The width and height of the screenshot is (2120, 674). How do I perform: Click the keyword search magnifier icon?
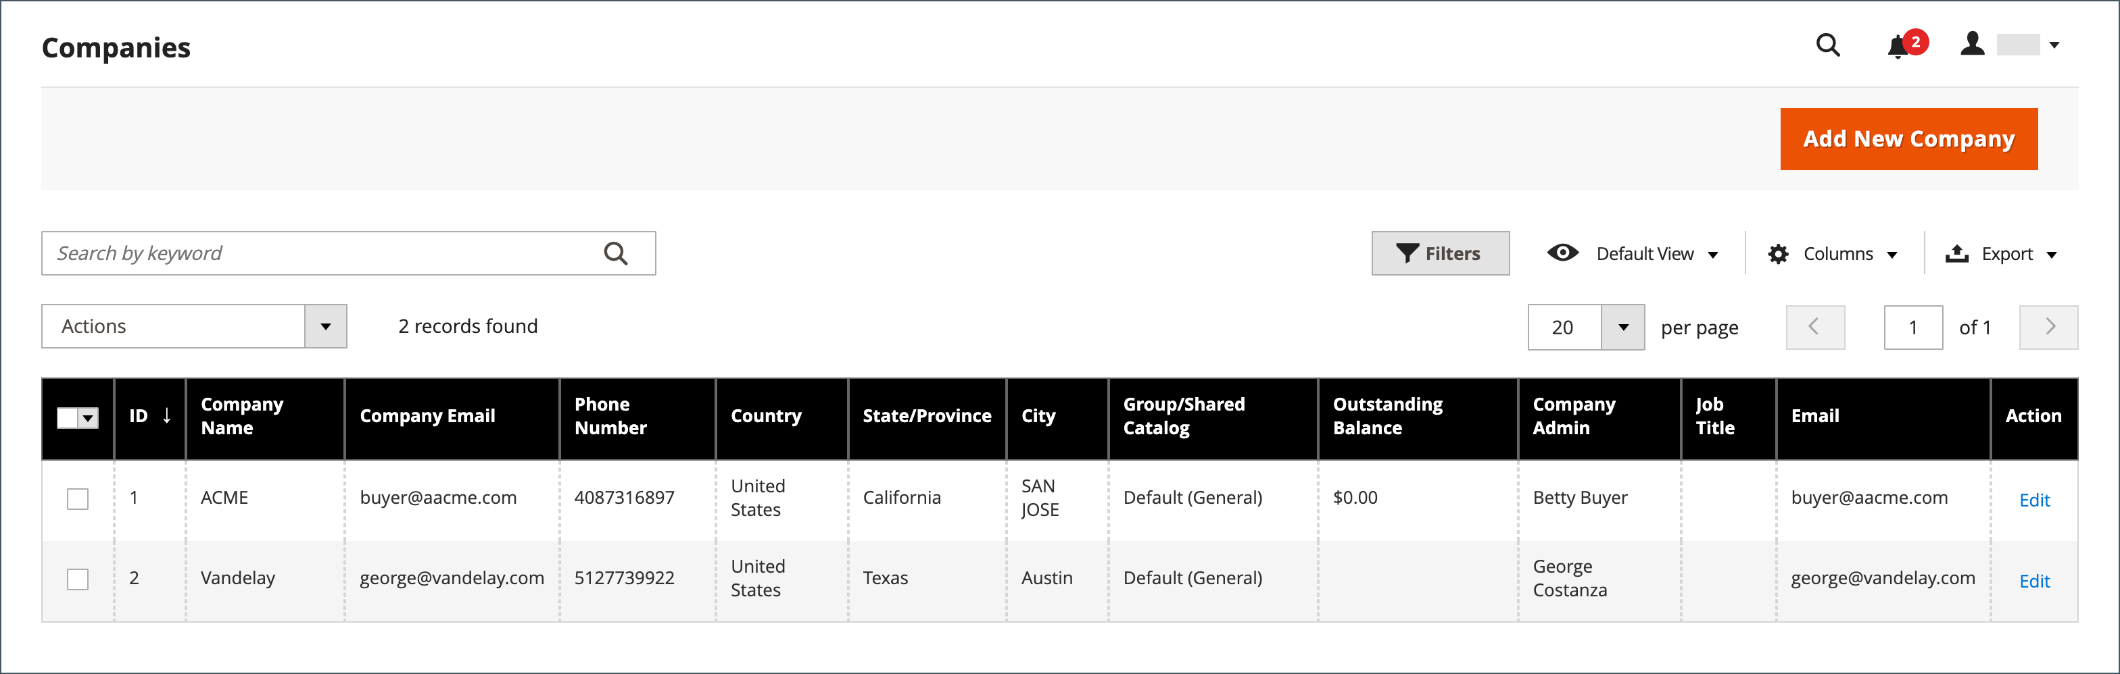coord(616,254)
